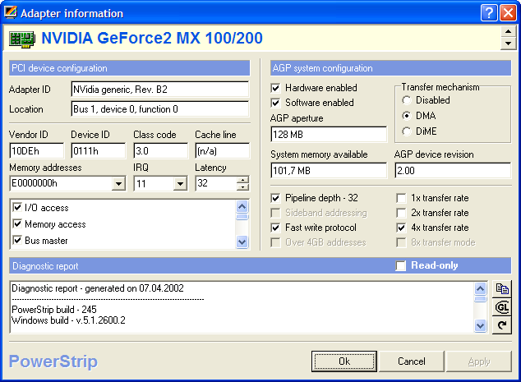Open the context help question mark button
The width and height of the screenshot is (521, 382).
pyautogui.click(x=489, y=13)
